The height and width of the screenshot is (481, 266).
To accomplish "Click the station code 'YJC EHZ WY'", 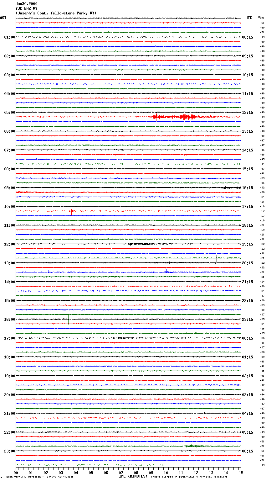I will pyautogui.click(x=27, y=8).
